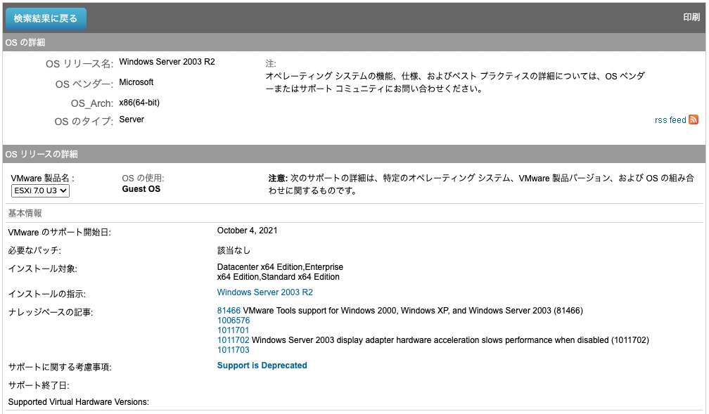
Task: Open the VMware 製品名 ESXi 7.0 U3 dropdown
Action: point(40,190)
